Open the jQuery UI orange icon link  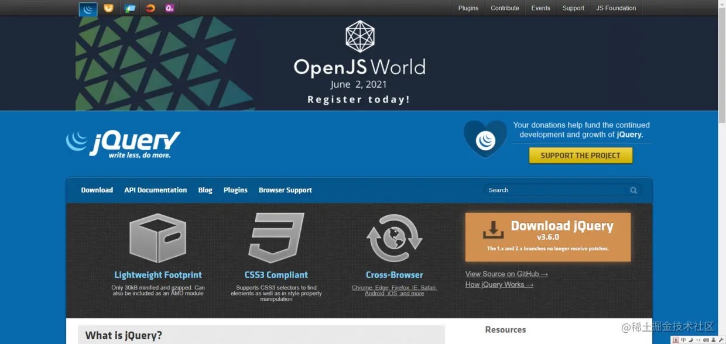pos(109,8)
